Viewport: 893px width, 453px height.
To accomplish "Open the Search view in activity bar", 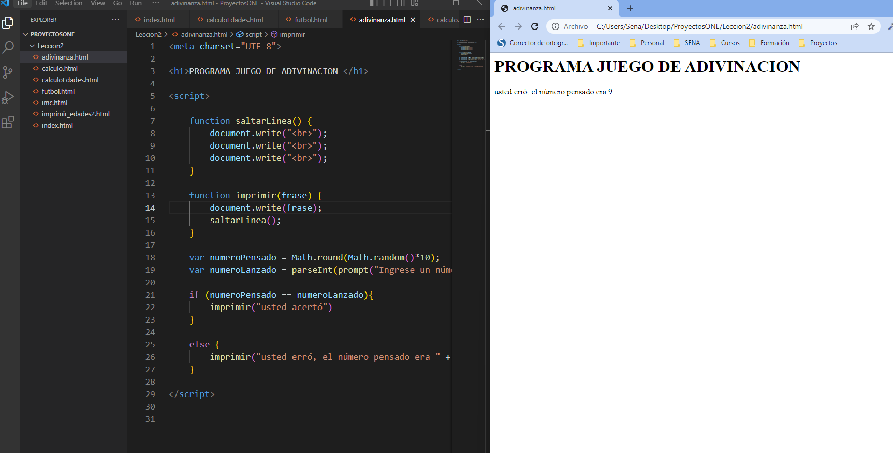I will [8, 48].
